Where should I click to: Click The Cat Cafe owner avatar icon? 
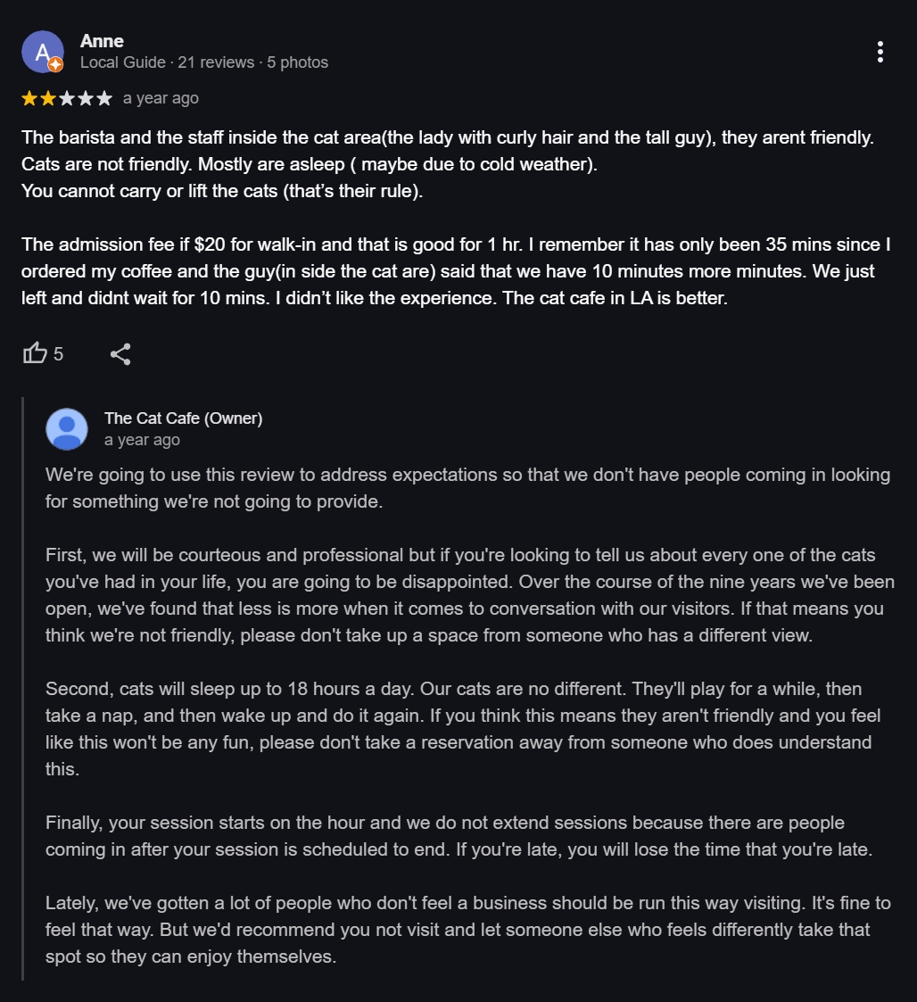67,429
